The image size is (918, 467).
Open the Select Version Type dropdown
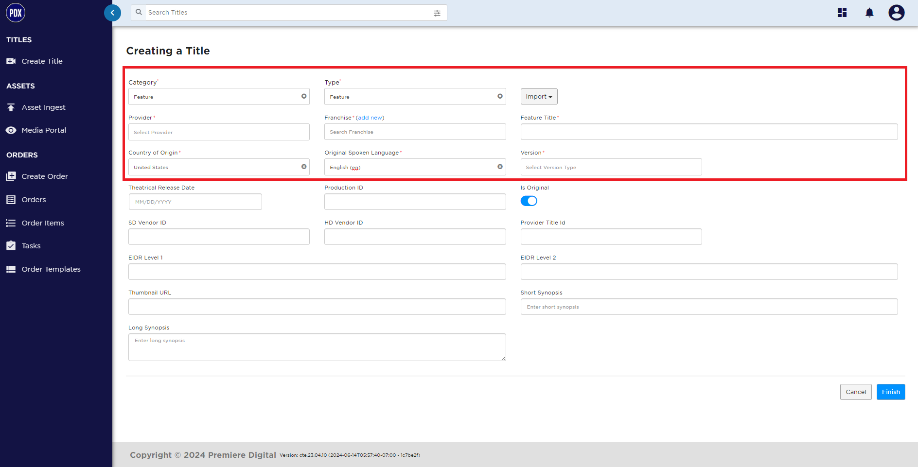pos(611,167)
